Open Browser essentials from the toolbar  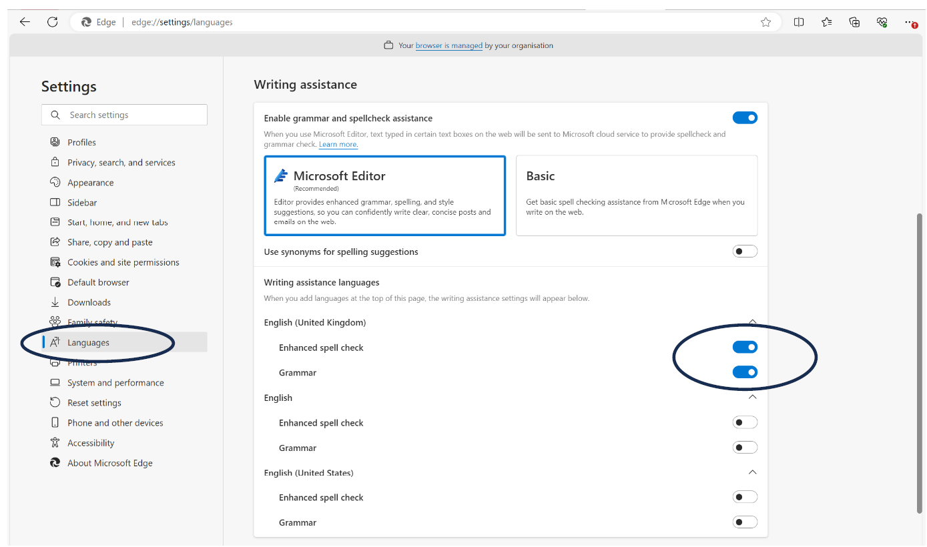pos(882,21)
